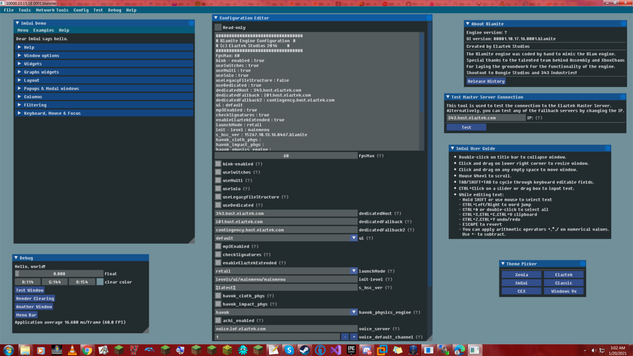This screenshot has width=633, height=356.
Task: Open VLC media player from the taskbar
Action: point(72,350)
